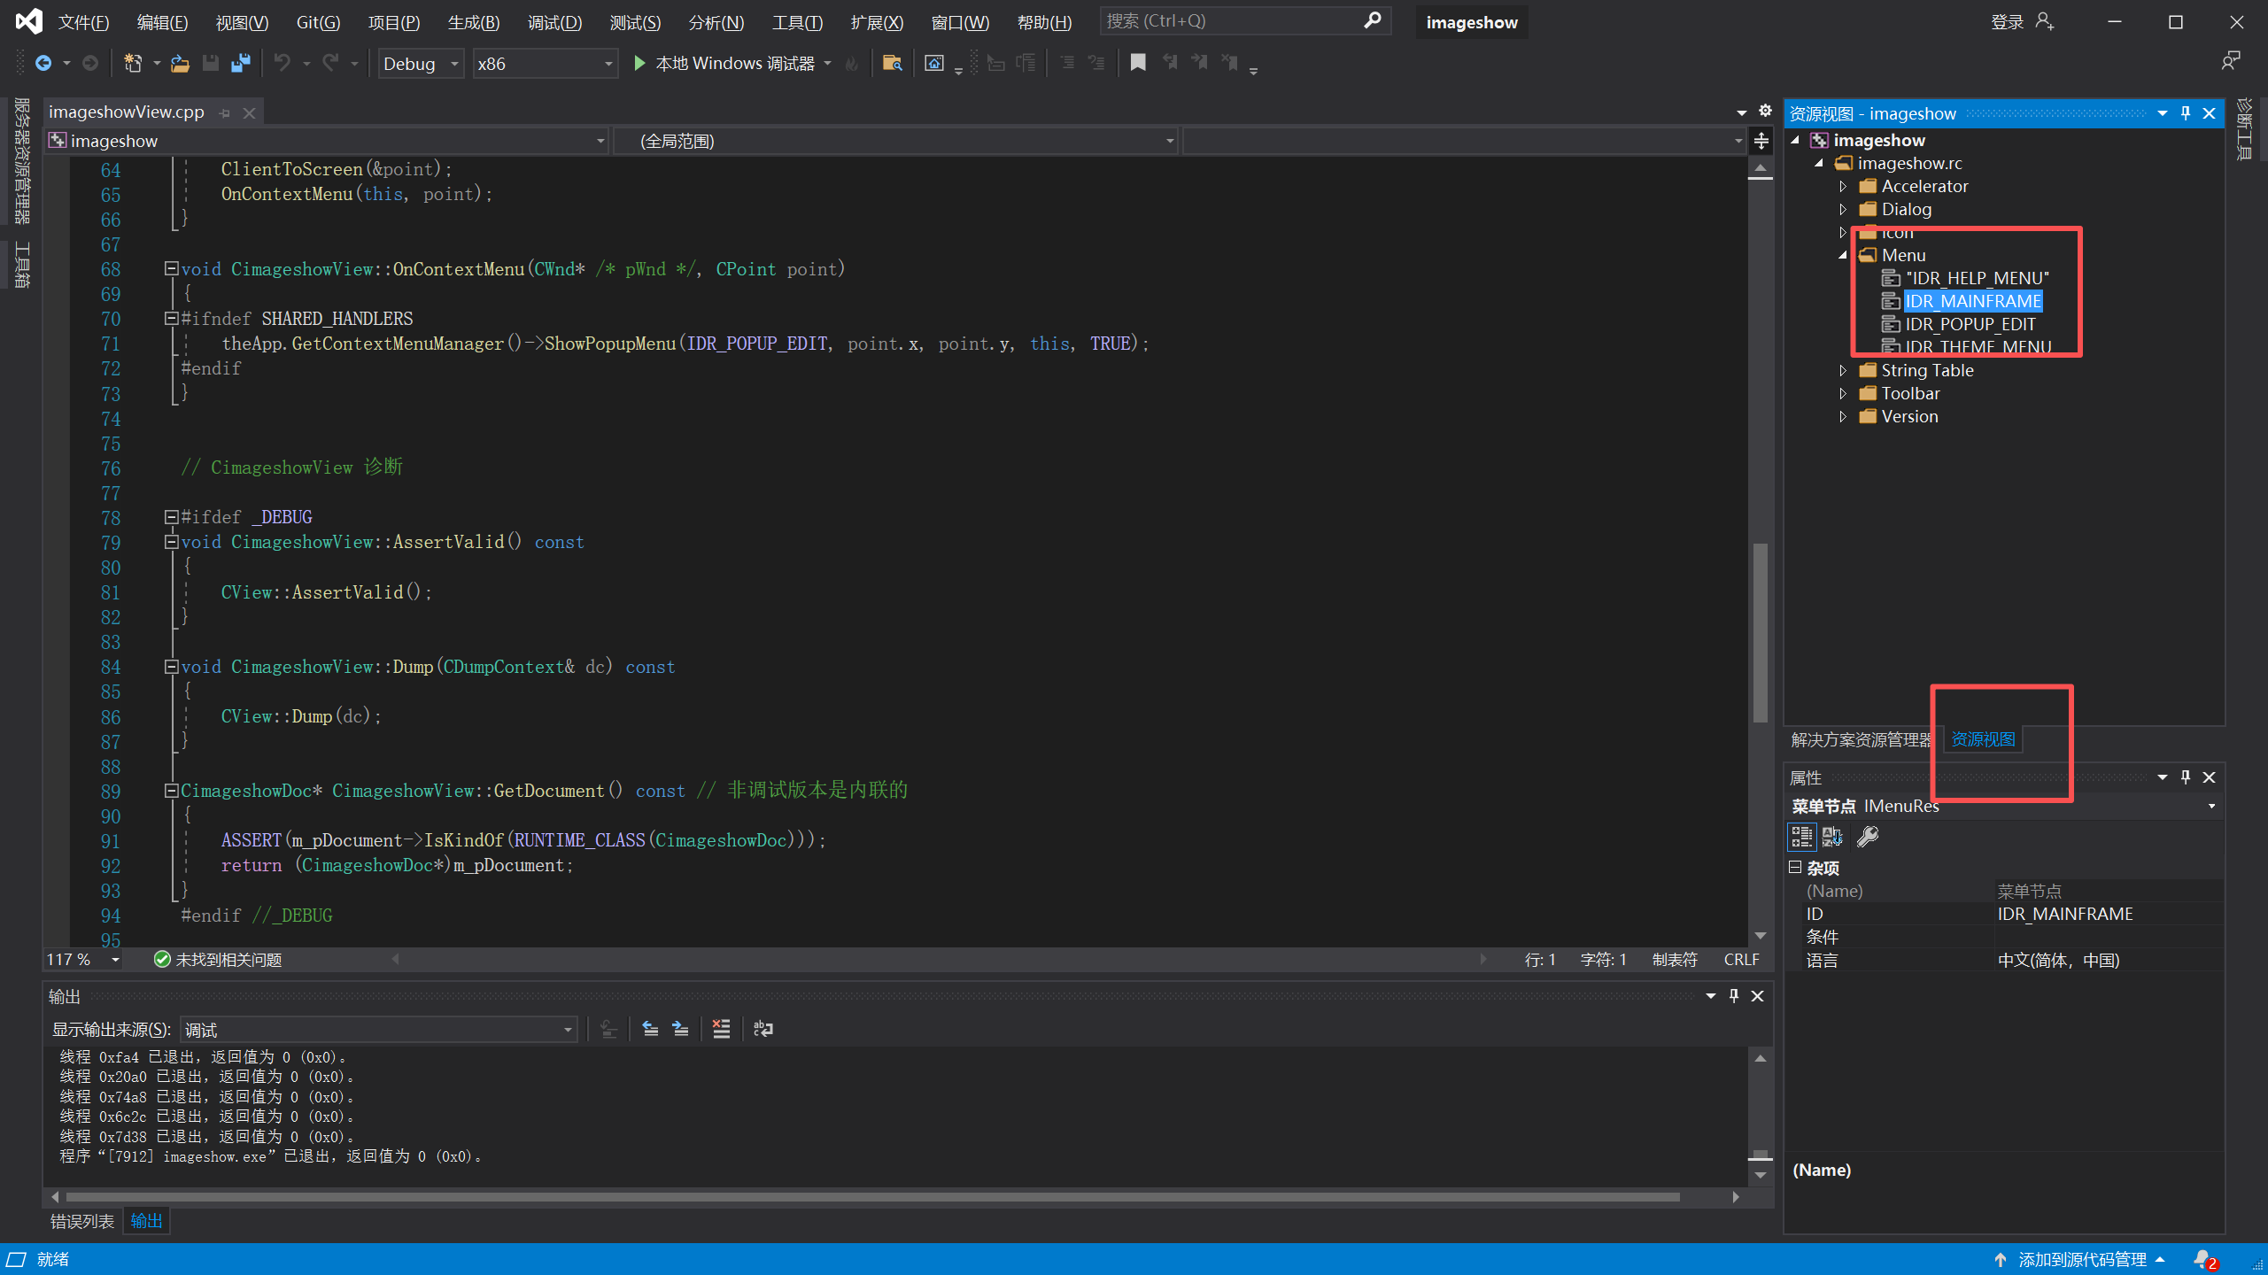
Task: Toggle a bookmark with the bookmark icon
Action: pos(1138,63)
